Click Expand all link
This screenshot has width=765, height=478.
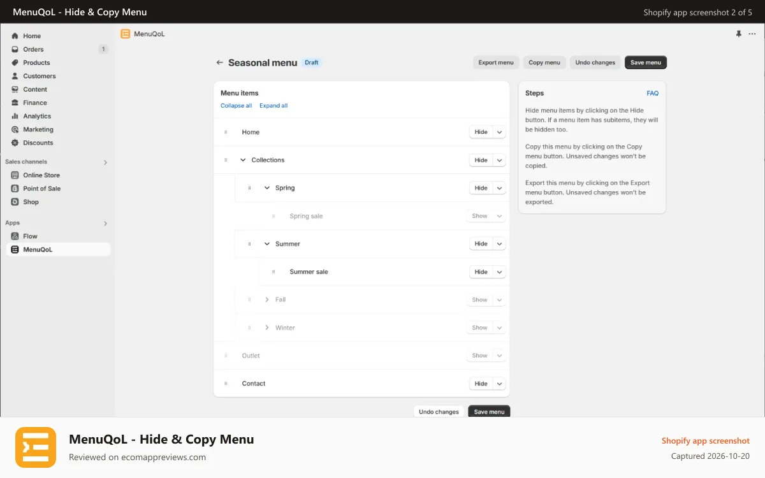click(x=273, y=106)
